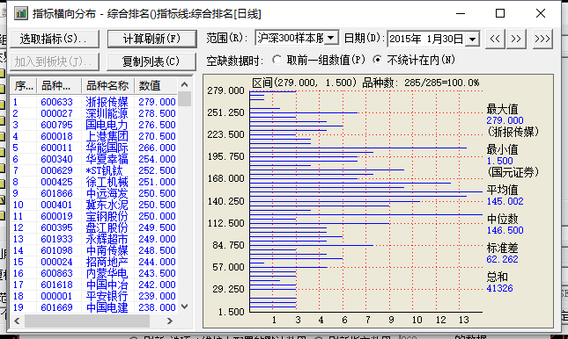Open the 日期 date picker dropdown
This screenshot has width=568, height=339.
pos(472,39)
